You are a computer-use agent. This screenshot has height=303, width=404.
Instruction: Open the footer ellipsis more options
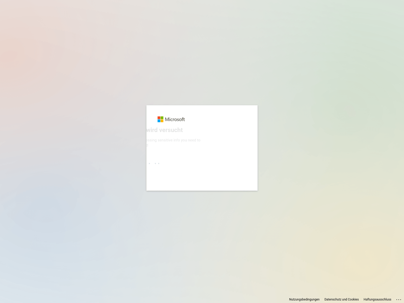pos(399,299)
